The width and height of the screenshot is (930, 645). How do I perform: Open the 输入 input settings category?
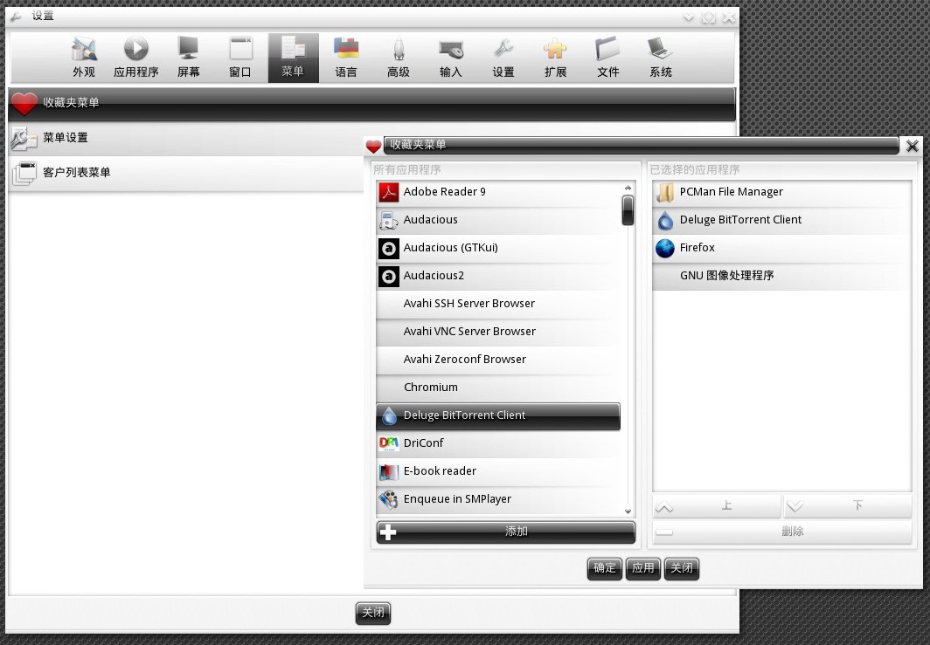point(451,58)
